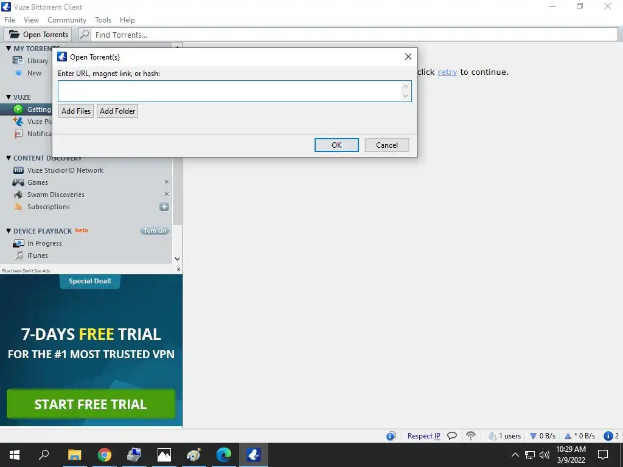The image size is (623, 467).
Task: Collapse the CONTENT DISCOVERY section
Action: point(9,158)
